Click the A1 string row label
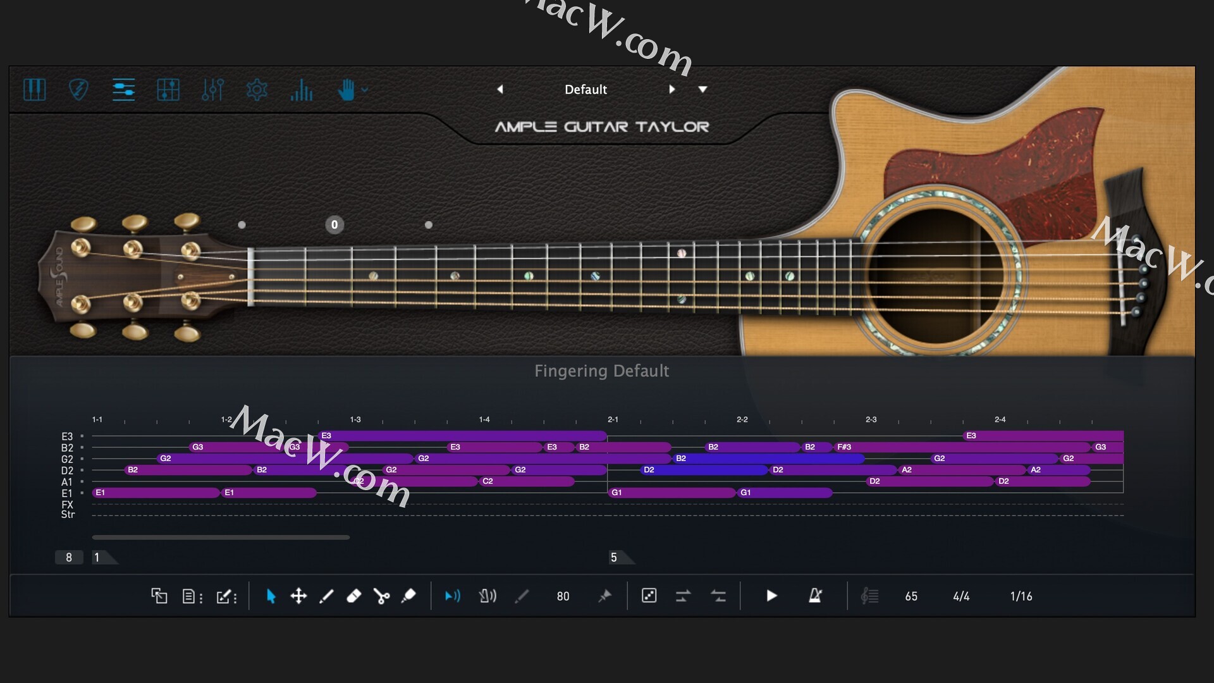The image size is (1214, 683). coord(67,482)
